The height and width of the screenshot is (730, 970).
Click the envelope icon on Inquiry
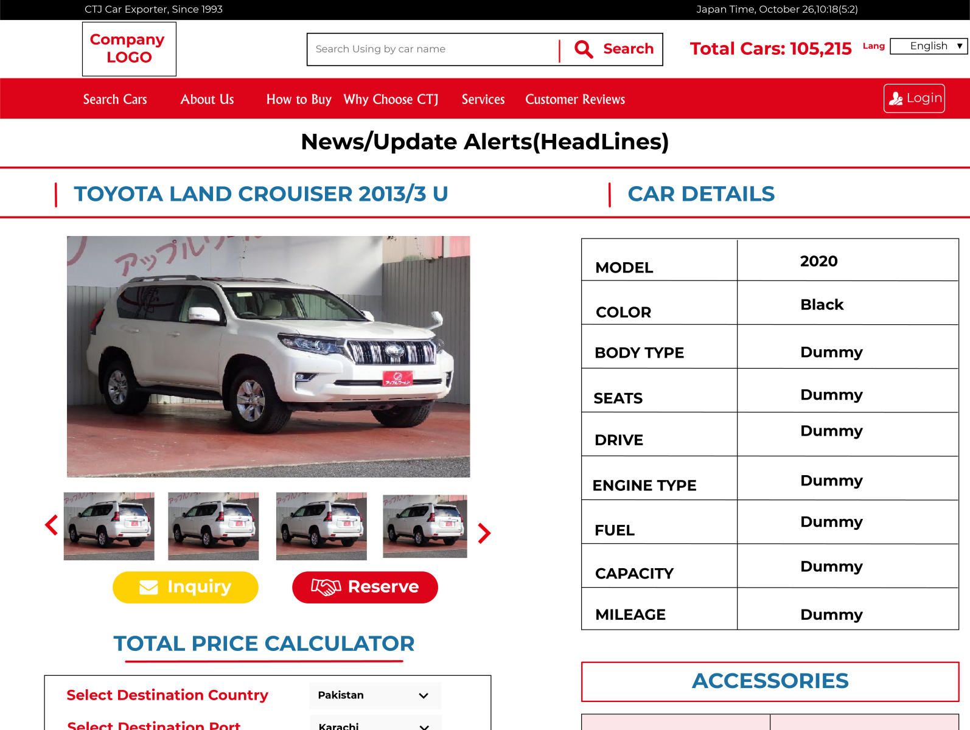coord(148,587)
